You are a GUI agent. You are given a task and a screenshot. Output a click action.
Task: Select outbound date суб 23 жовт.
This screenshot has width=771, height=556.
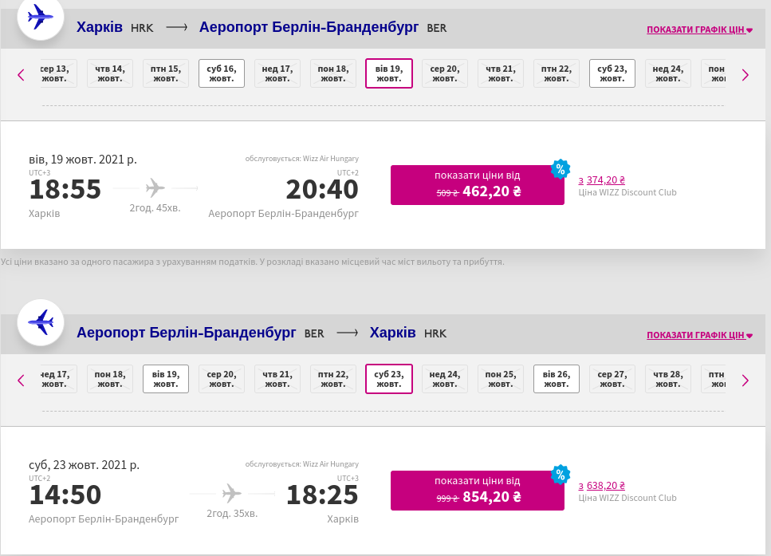click(x=612, y=73)
